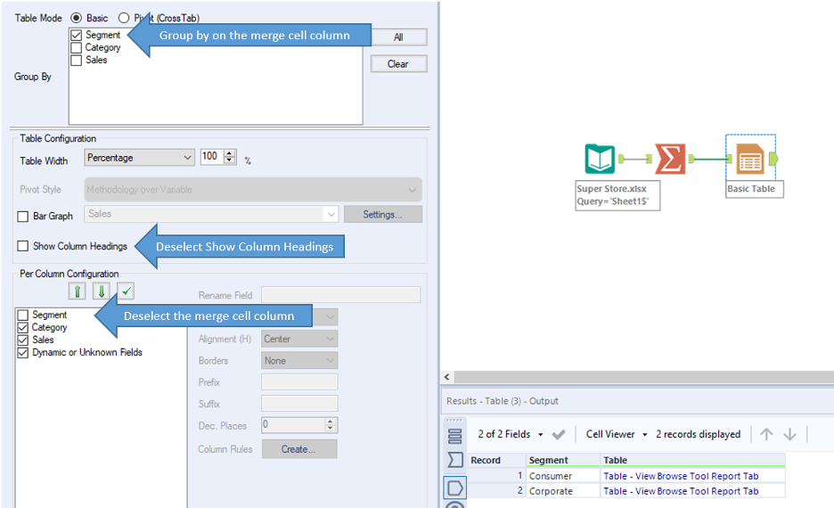Click the All button for Group By
Screen dimensions: 834x508
(398, 37)
